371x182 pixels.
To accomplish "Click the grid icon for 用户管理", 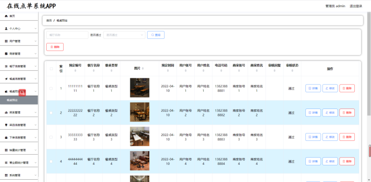I will tap(6, 41).
